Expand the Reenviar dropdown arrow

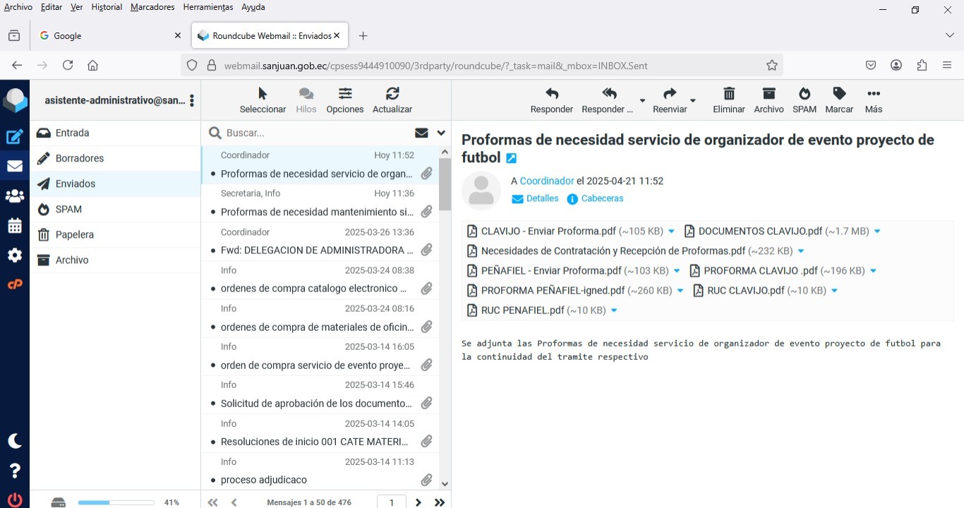(693, 101)
